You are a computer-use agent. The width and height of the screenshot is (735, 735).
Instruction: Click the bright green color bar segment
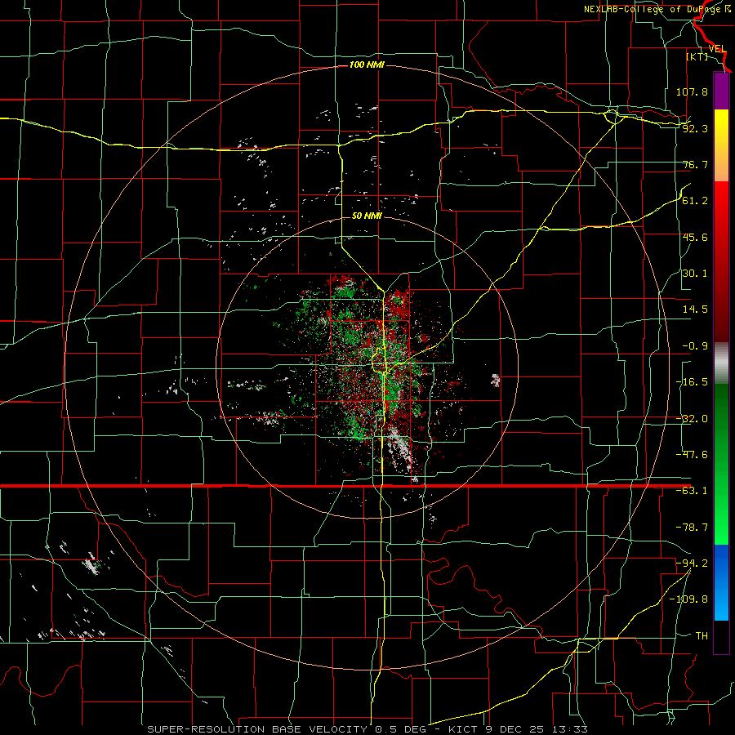tap(721, 464)
